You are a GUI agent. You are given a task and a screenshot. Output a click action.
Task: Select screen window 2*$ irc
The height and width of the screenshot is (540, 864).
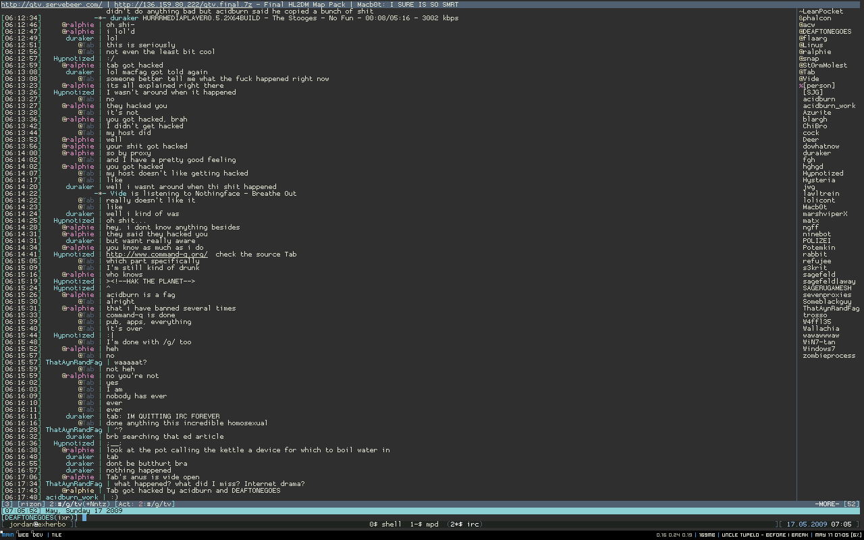[464, 524]
